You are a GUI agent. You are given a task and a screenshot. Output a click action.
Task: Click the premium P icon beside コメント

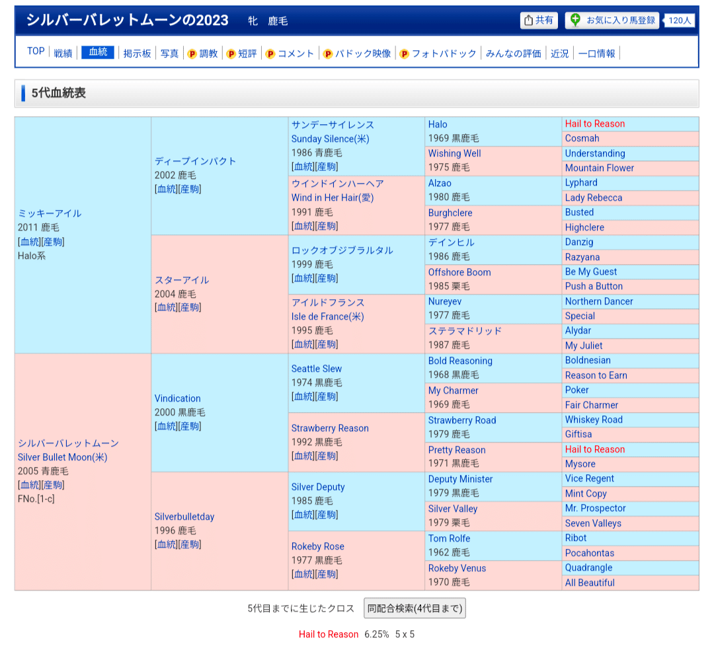(x=270, y=54)
